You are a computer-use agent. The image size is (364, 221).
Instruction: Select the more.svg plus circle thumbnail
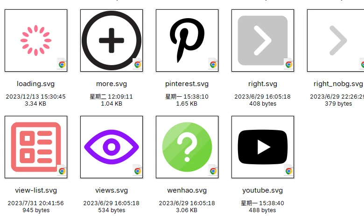[112, 40]
